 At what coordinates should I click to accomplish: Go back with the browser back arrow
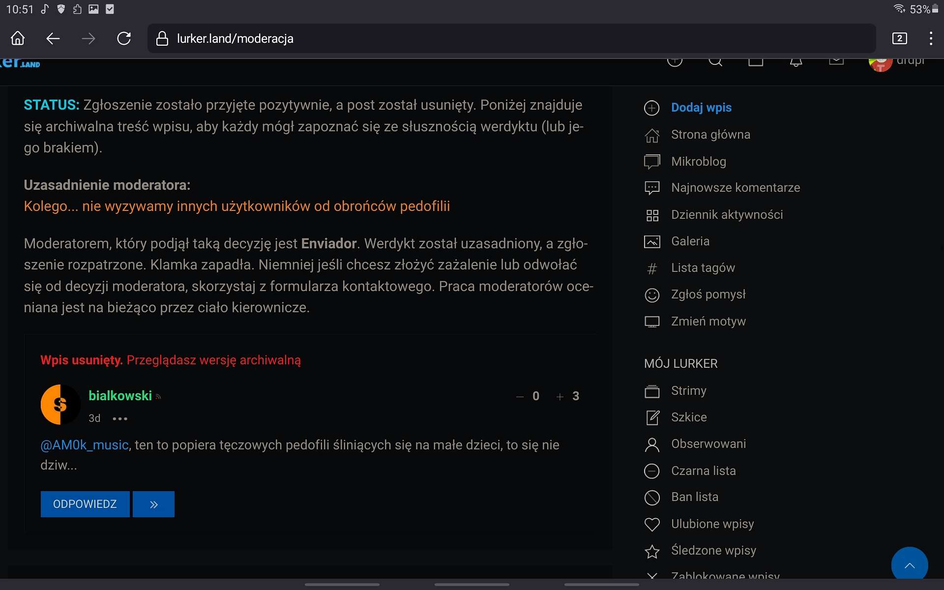pos(53,38)
